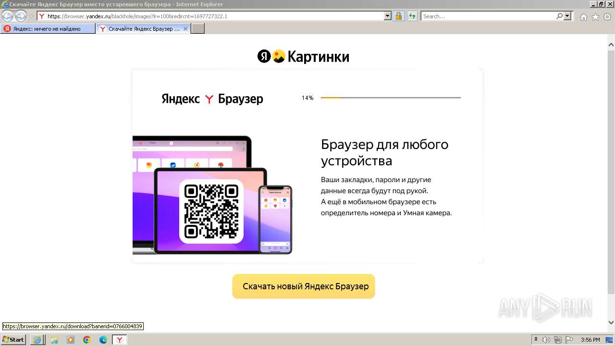Launch Microsoft Edge from the taskbar
Screen dimensions: 615x346
coord(103,340)
